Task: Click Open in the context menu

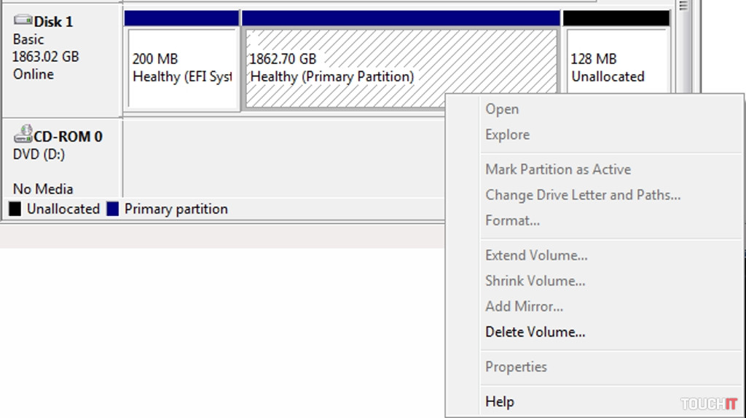Action: [502, 109]
